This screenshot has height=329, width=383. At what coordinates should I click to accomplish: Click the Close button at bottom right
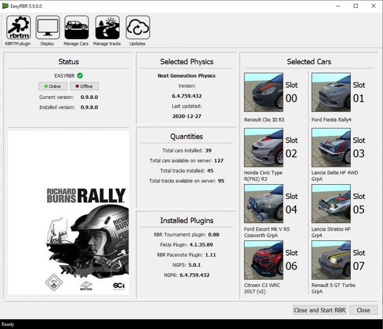pyautogui.click(x=363, y=310)
